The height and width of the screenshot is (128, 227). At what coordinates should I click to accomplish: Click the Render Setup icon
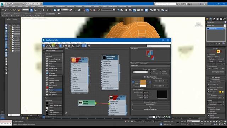[151, 10]
